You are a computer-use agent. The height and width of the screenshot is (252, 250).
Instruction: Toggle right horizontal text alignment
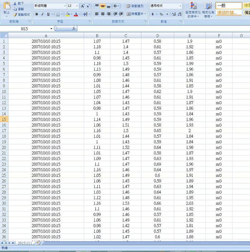tap(108, 14)
